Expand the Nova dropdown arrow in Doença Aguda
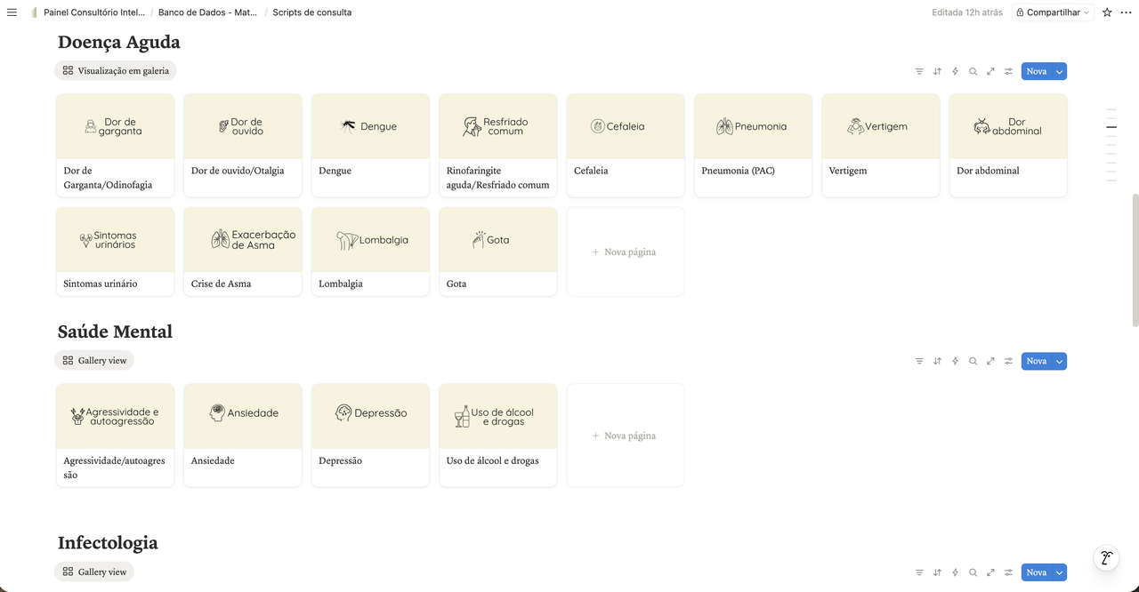Image resolution: width=1139 pixels, height=592 pixels. [x=1059, y=72]
